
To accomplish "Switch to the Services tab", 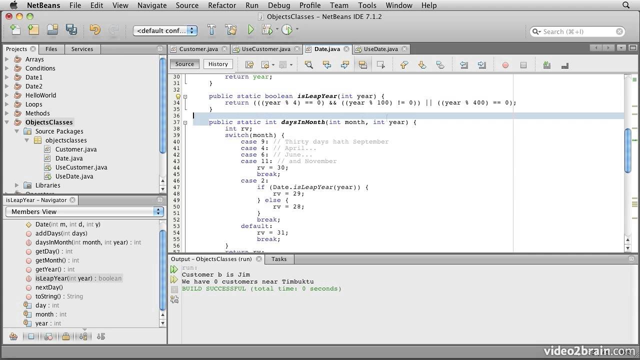I will (x=82, y=49).
